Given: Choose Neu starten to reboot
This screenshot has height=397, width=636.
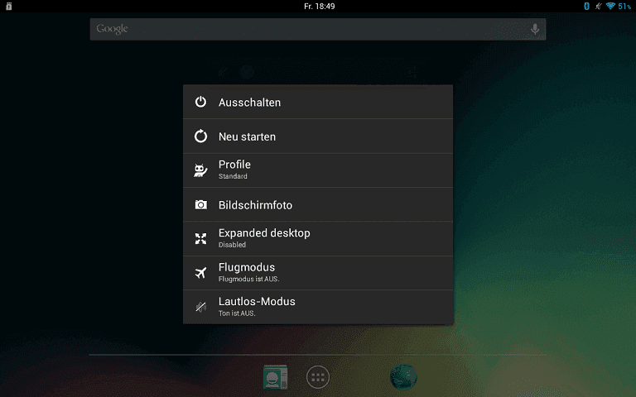Looking at the screenshot, I should click(x=318, y=136).
